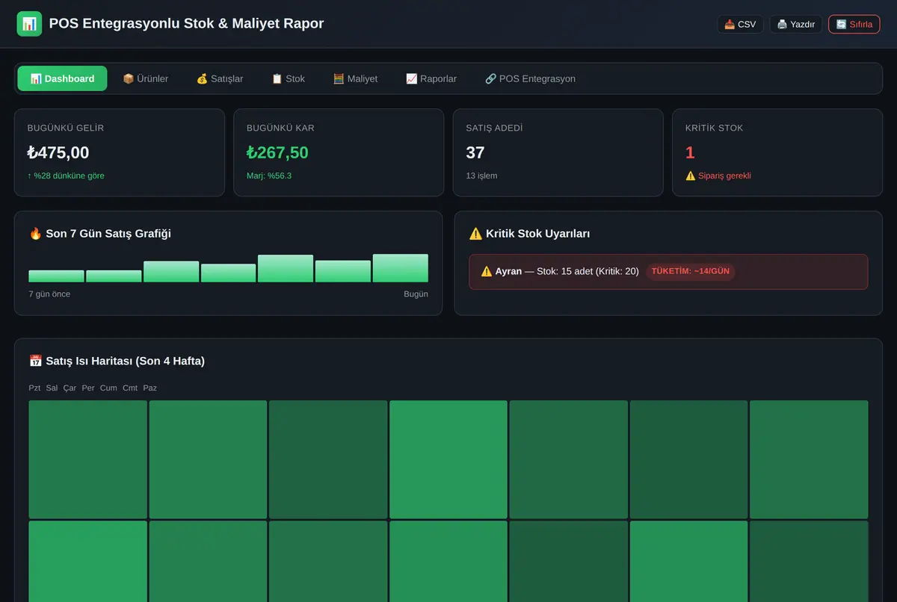
Task: Click the brightest fourth heatmap cell, top row
Action: [449, 459]
